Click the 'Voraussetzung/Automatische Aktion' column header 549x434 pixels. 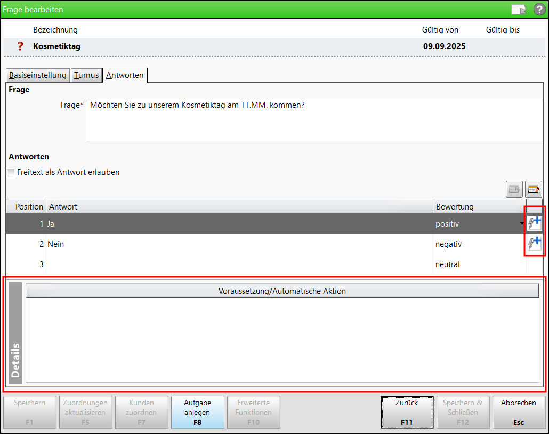click(282, 291)
